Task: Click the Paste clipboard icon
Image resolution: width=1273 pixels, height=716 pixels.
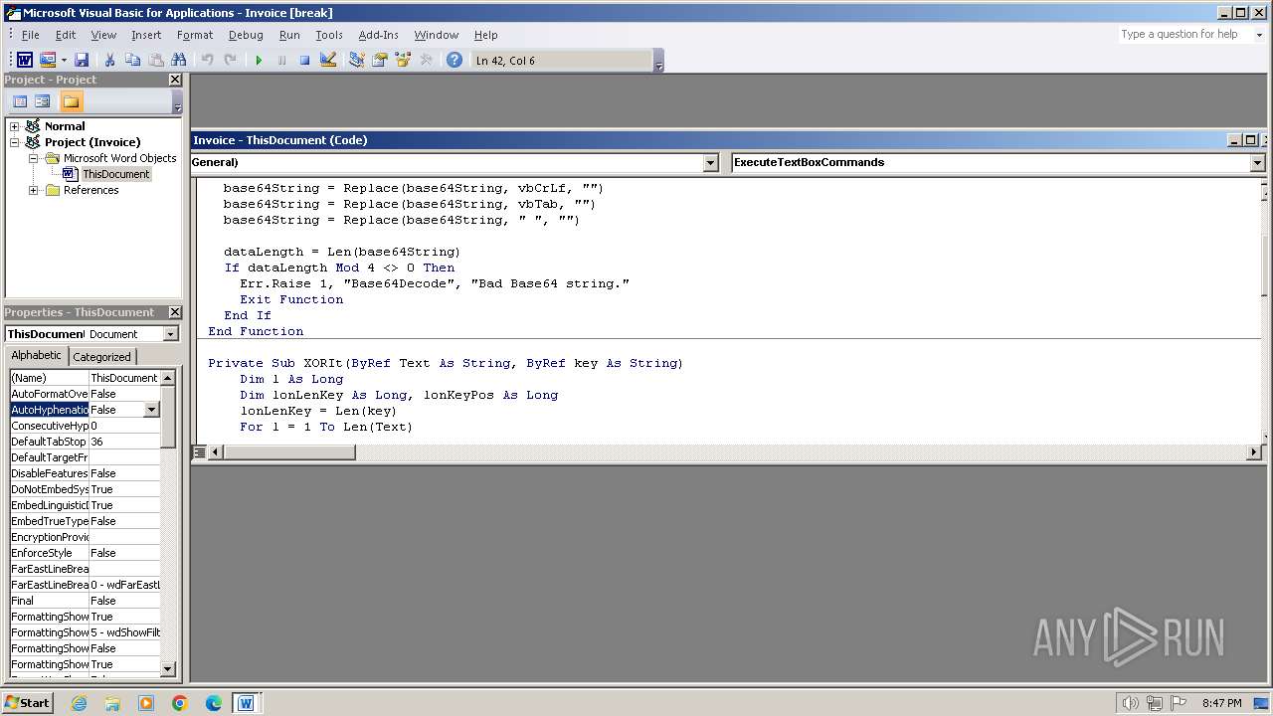Action: point(155,61)
